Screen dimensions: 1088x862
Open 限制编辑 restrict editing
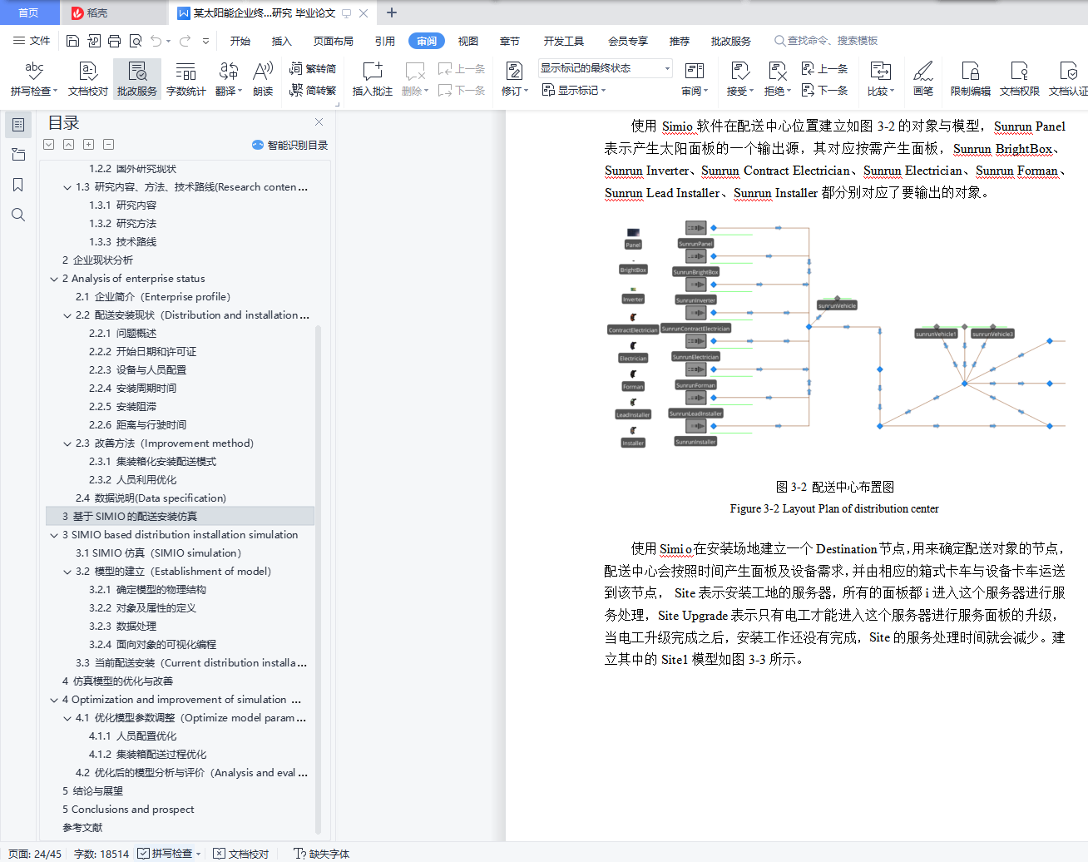(x=971, y=79)
